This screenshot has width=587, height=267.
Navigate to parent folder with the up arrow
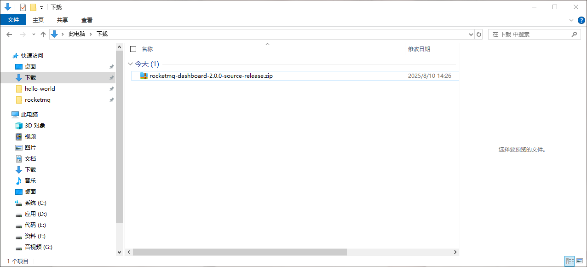coord(43,34)
